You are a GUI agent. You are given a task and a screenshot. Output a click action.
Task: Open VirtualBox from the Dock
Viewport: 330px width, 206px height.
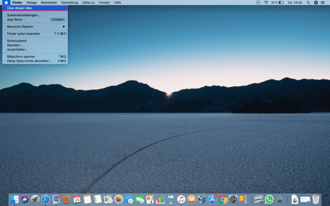pos(202,199)
